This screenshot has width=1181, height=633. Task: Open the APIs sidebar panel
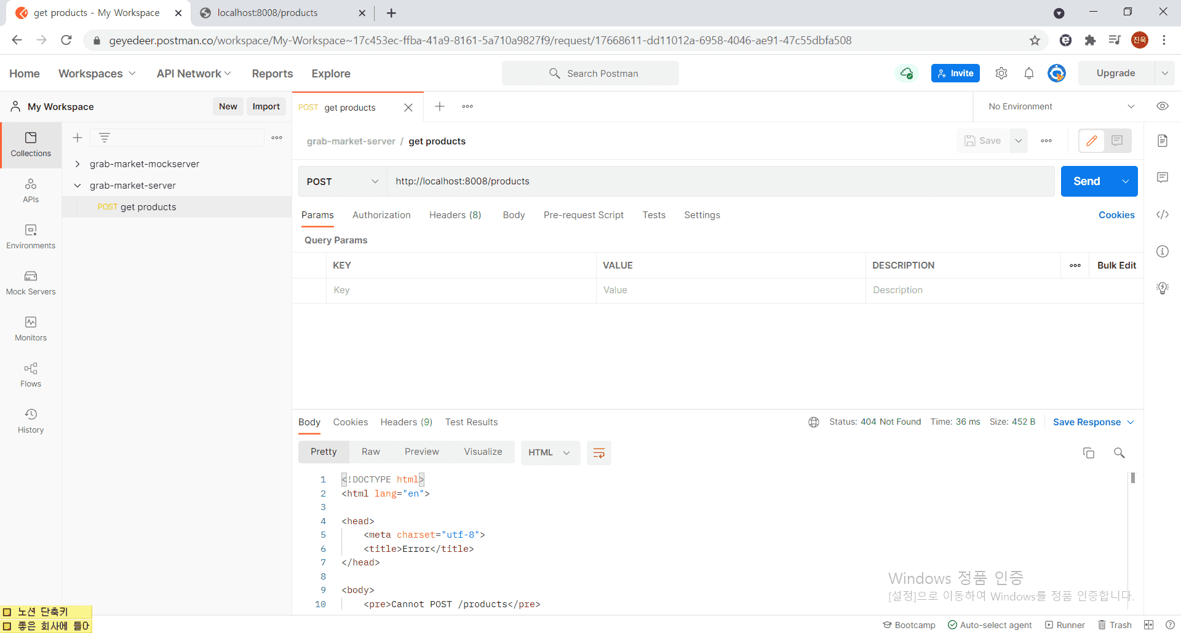click(x=31, y=191)
